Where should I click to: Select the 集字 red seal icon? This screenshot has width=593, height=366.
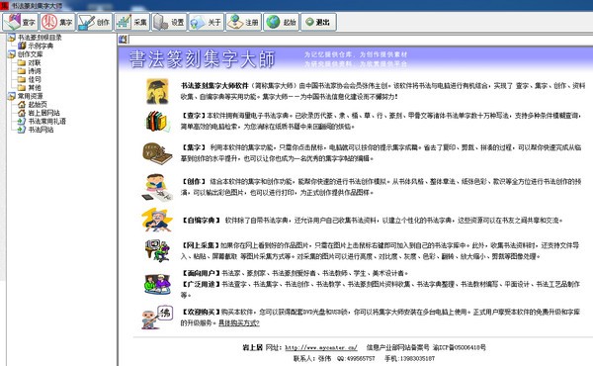point(49,22)
